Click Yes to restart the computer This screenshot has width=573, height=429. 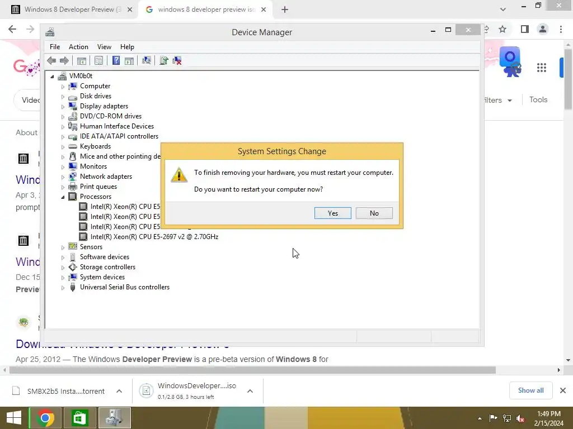(x=332, y=213)
